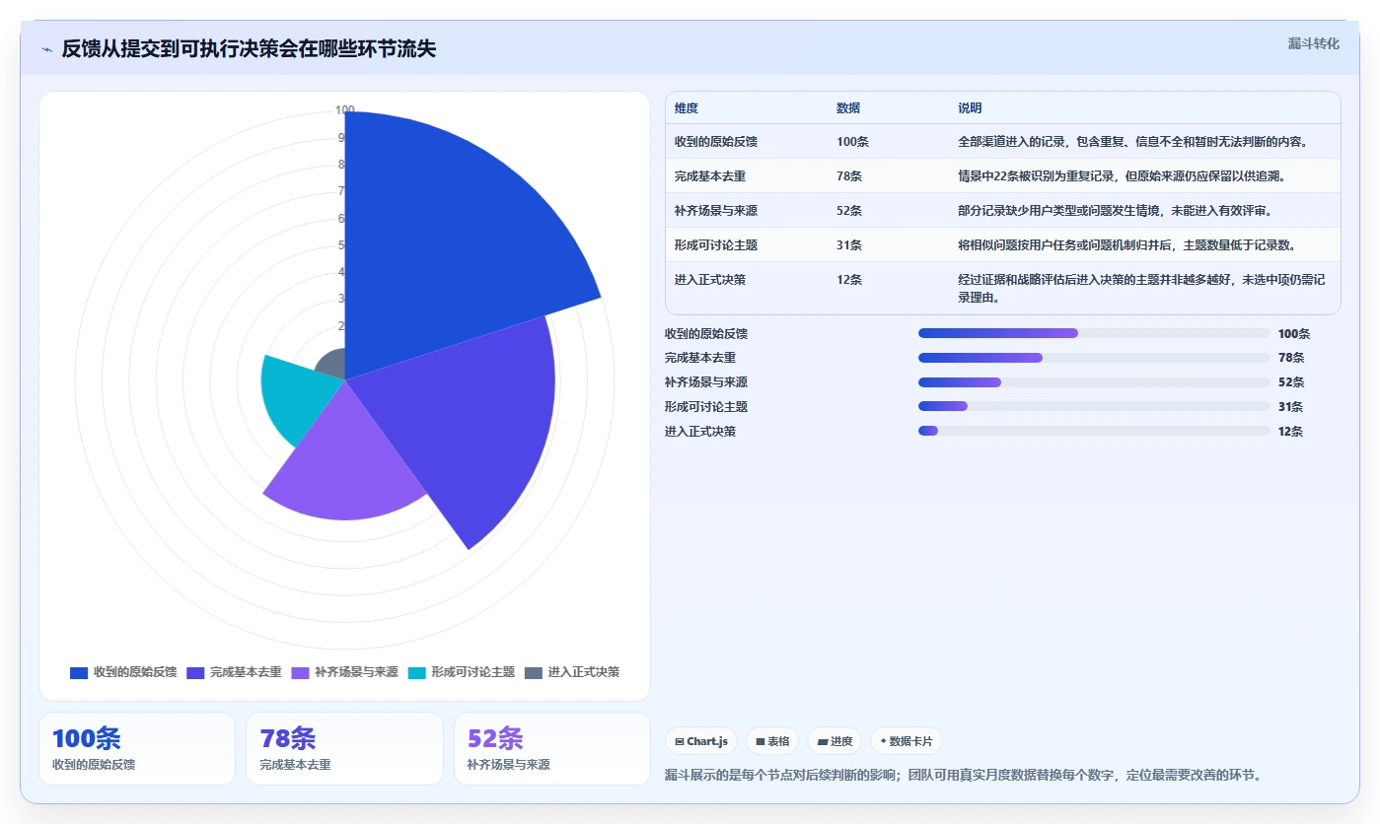Click the 形成可讨论主题 label in the progress list
The height and width of the screenshot is (824, 1380).
click(706, 406)
